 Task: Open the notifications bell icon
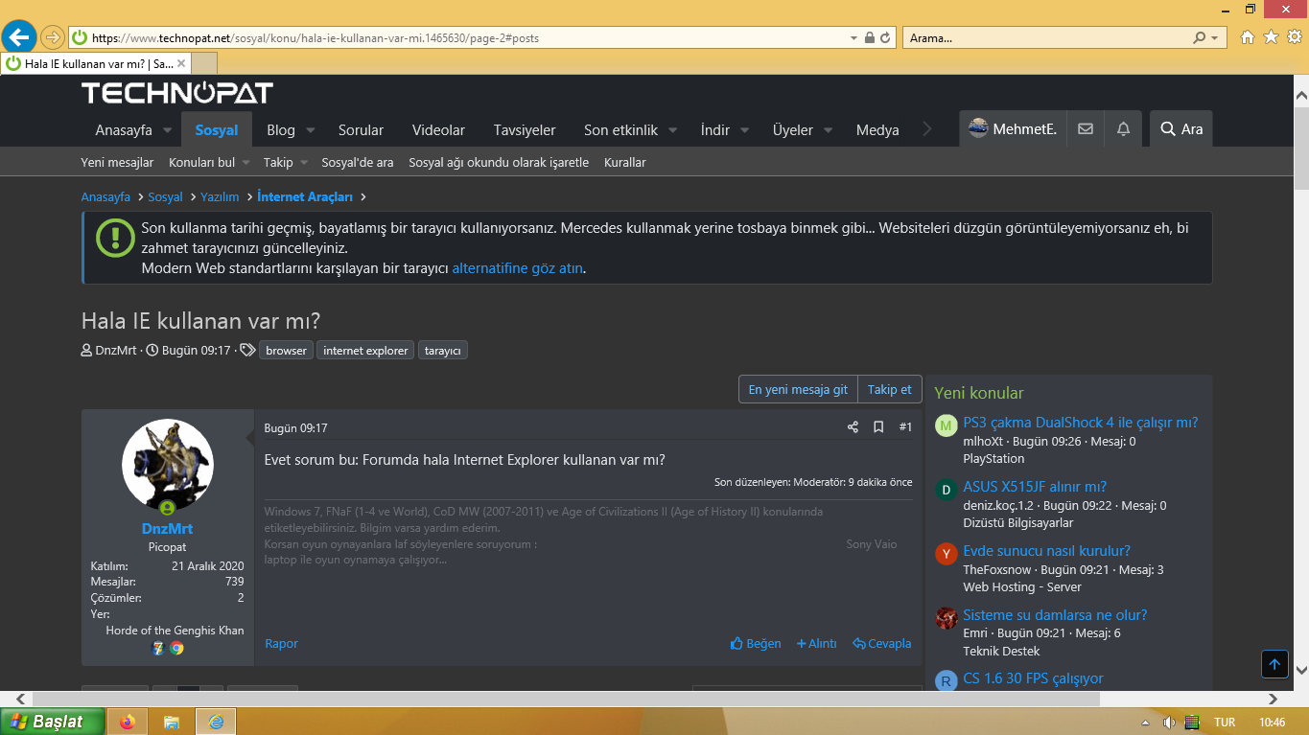(1123, 128)
